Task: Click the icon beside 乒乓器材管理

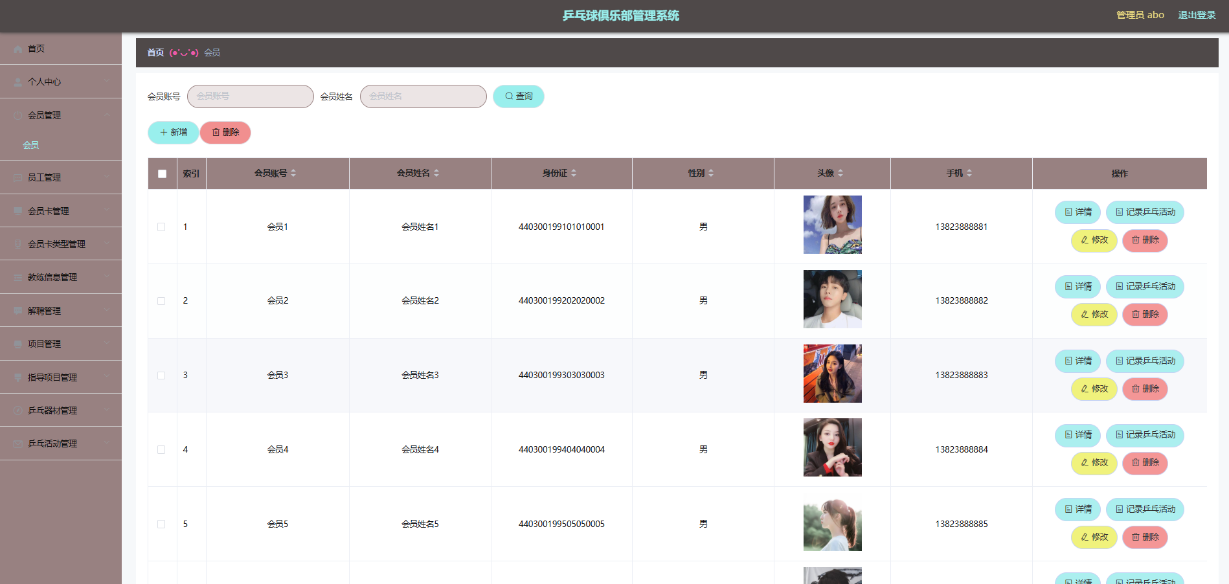Action: click(18, 410)
